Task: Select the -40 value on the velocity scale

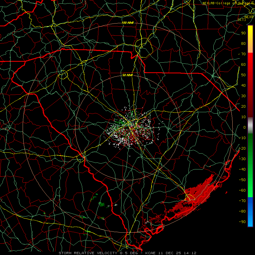Action: click(x=242, y=169)
